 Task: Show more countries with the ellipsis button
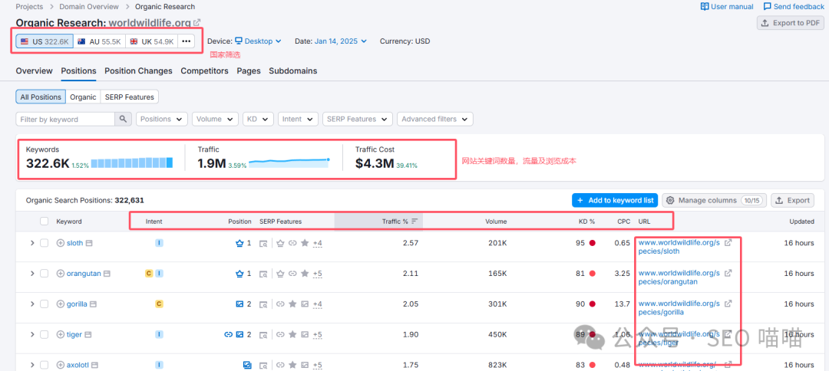tap(186, 41)
